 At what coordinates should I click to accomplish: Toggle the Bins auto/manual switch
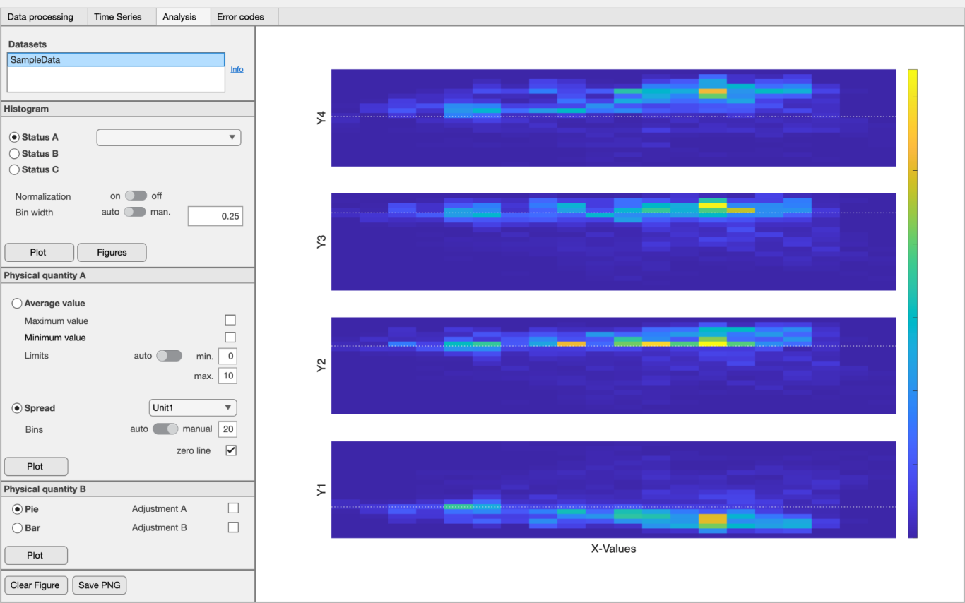point(166,429)
